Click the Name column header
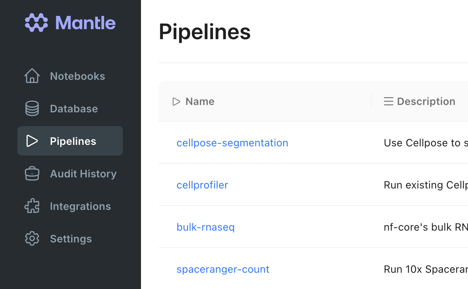The image size is (468, 289). 200,101
